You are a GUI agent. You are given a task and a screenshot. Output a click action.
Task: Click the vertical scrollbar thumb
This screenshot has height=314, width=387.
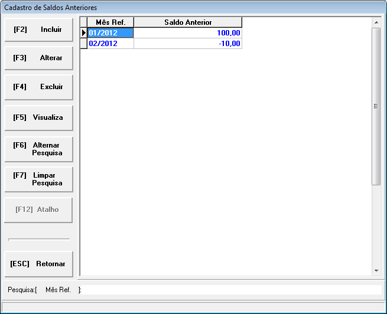pos(376,106)
